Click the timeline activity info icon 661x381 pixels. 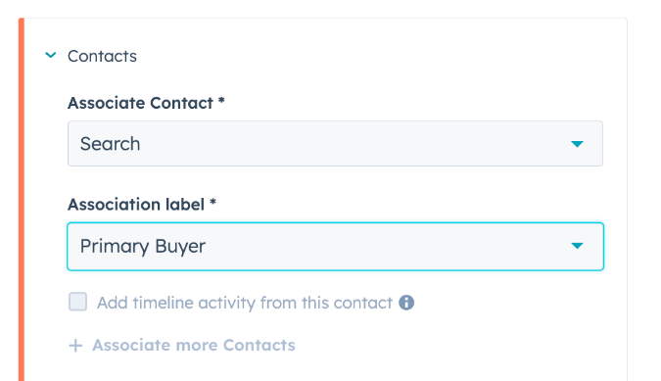point(406,303)
